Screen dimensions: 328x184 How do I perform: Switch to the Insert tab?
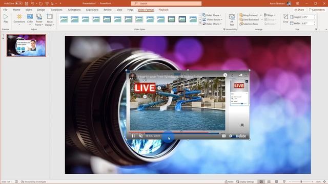[x=29, y=10]
